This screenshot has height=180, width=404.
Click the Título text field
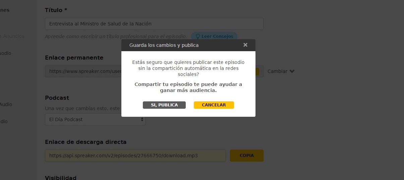pyautogui.click(x=154, y=24)
